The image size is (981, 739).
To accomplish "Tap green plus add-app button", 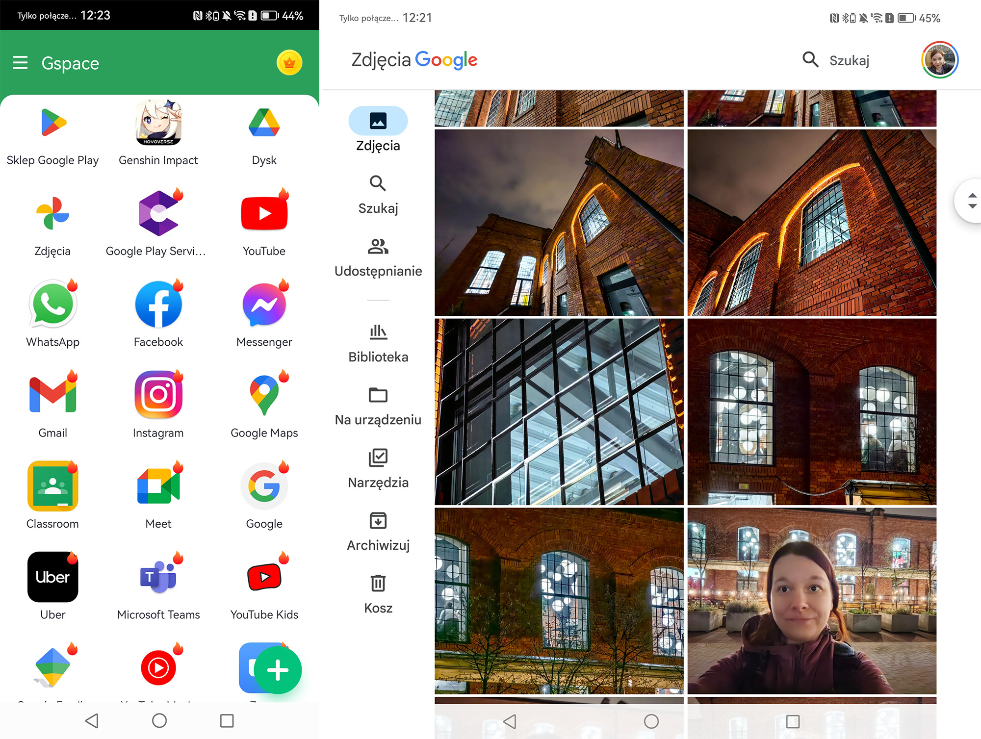I will pos(278,670).
